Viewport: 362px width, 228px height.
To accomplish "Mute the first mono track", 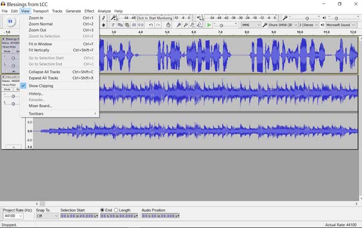I will click(7, 51).
